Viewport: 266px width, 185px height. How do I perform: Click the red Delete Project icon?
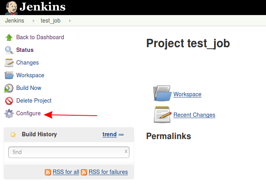tap(9, 101)
